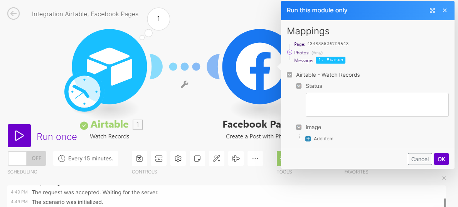Click the Airtable operations count box
This screenshot has height=207, width=458.
138,125
